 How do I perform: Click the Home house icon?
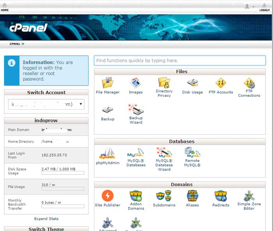[x=5, y=5]
